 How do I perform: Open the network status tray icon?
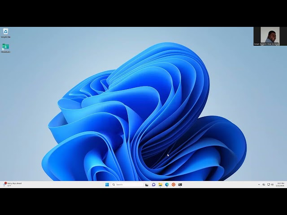[268, 185]
